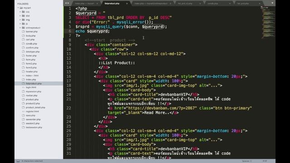The height and width of the screenshot is (163, 290).
Task: Click the form3.php file icon
Action: [23, 67]
